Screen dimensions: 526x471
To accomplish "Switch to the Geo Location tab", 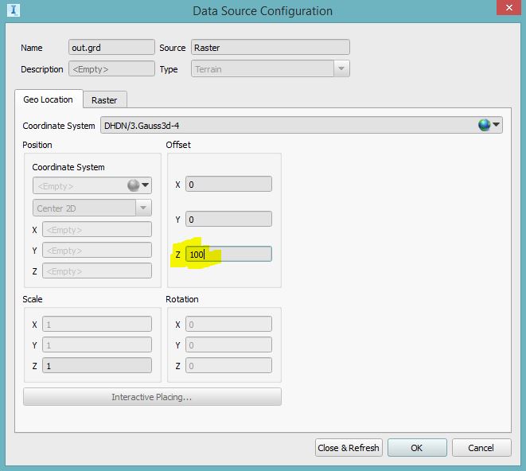I will pyautogui.click(x=49, y=99).
